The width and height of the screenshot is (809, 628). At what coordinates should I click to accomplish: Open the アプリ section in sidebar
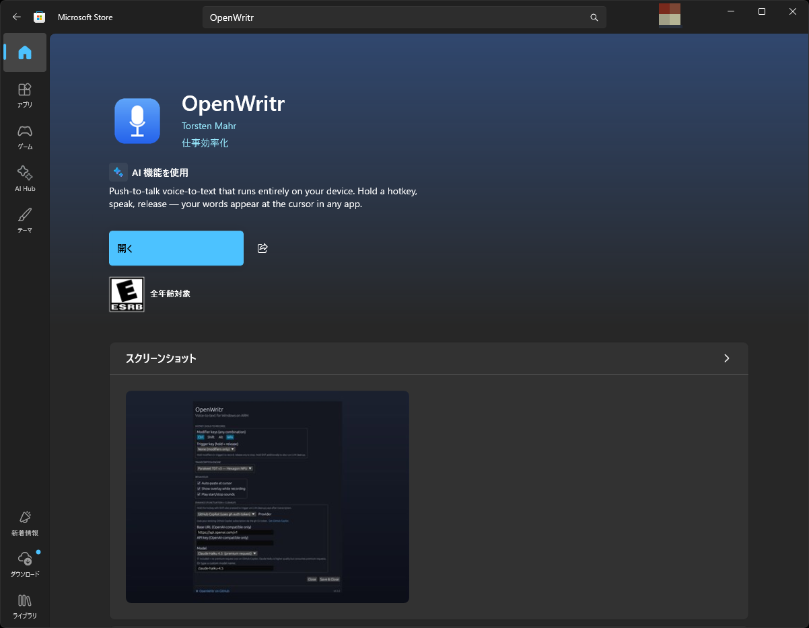tap(25, 95)
